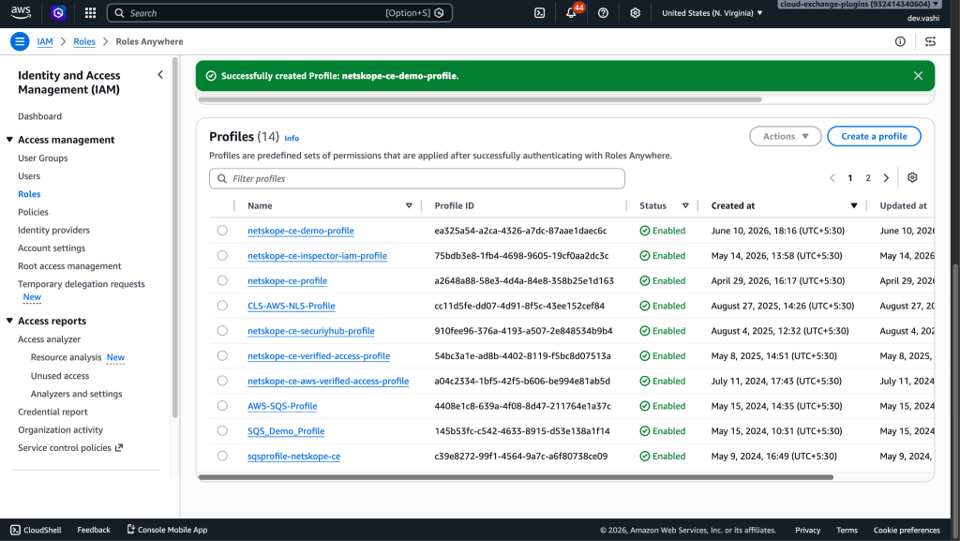This screenshot has height=541, width=960.
Task: Select the netskope-ce-inspector-iam-profile radio button
Action: point(222,255)
